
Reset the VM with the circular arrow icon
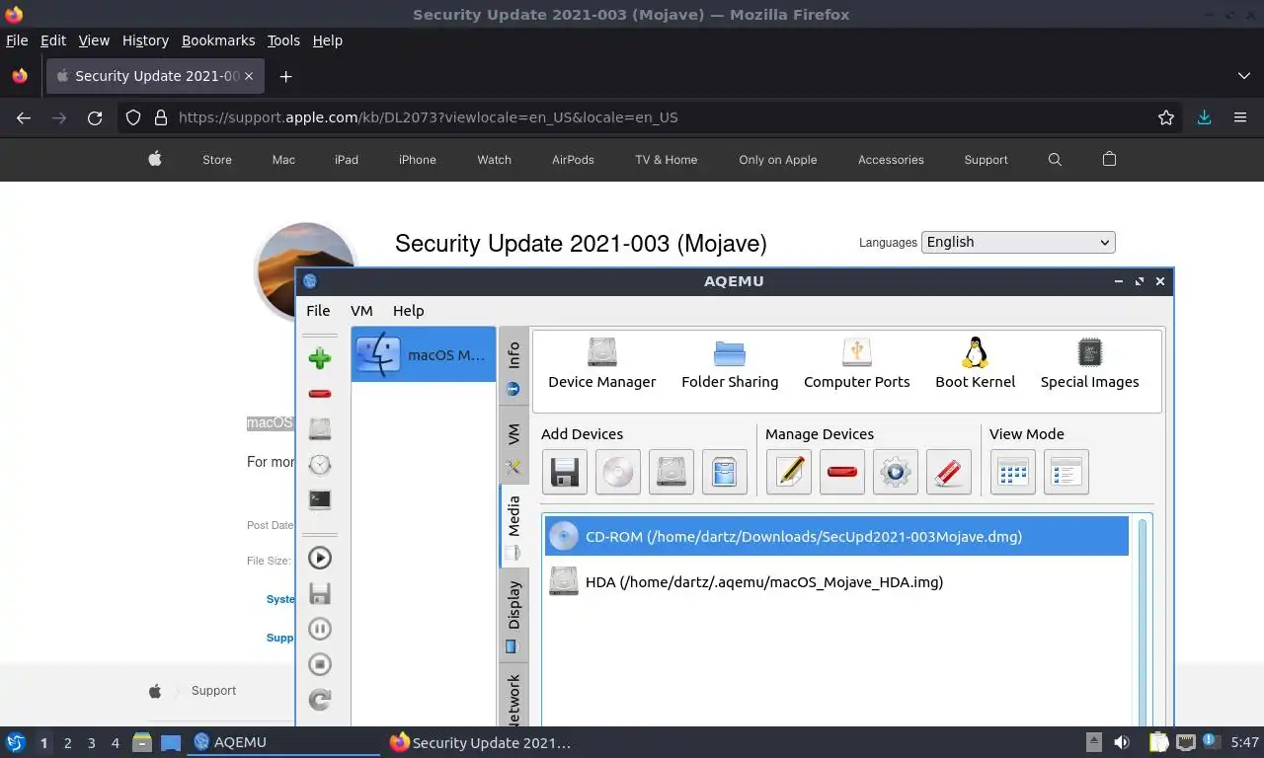coord(319,700)
